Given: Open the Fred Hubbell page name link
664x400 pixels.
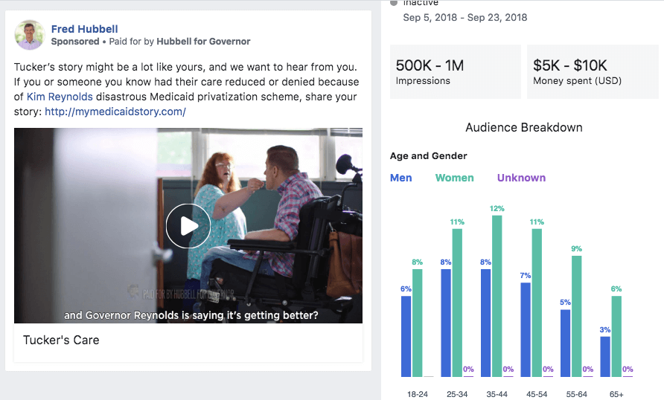Looking at the screenshot, I should point(84,29).
